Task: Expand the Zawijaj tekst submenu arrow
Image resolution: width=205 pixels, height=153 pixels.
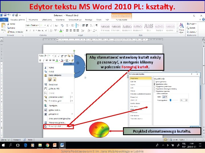Action: pyautogui.click(x=72, y=114)
